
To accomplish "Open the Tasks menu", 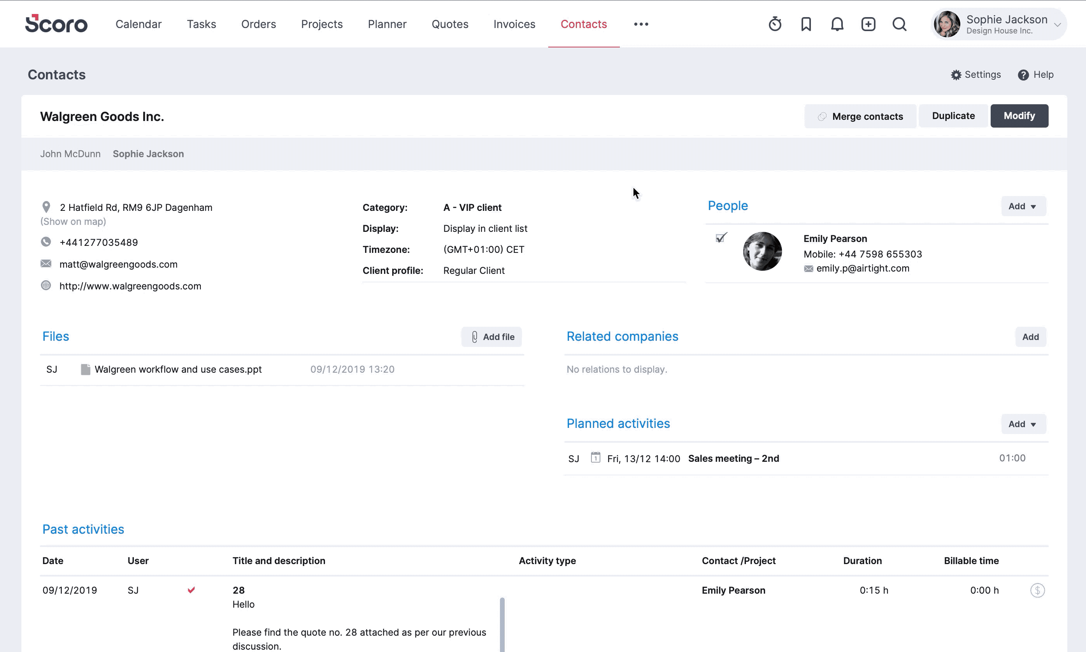I will [201, 24].
